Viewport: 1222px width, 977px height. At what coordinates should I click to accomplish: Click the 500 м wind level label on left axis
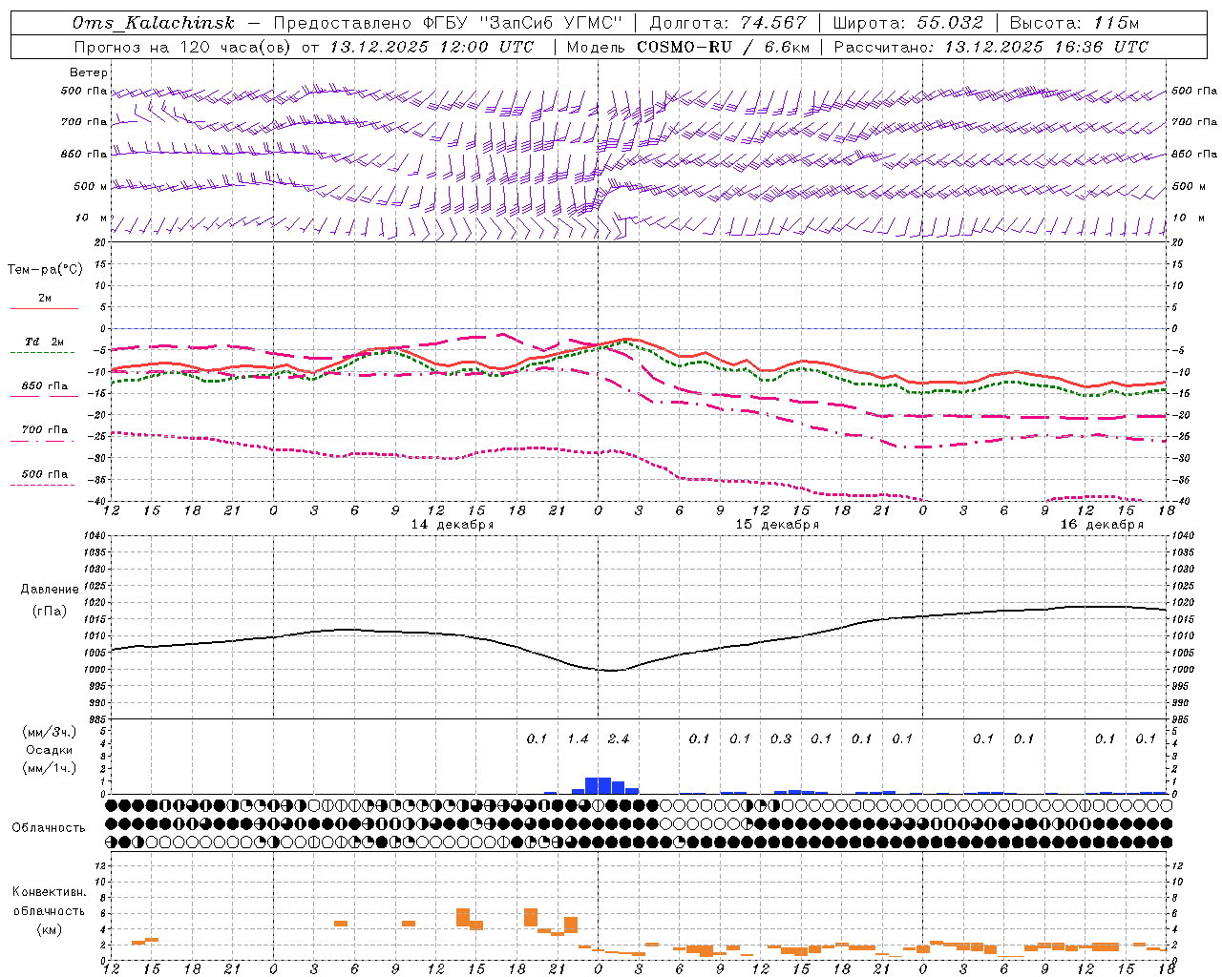(x=91, y=186)
